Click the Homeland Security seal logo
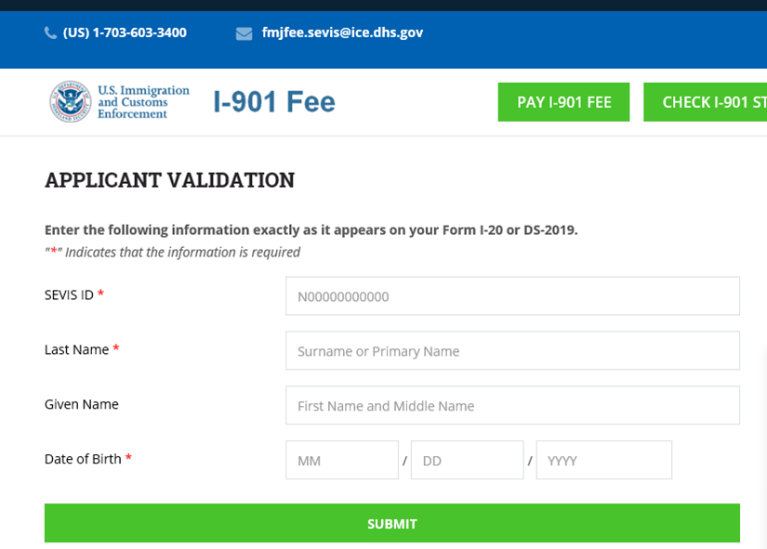 (71, 101)
